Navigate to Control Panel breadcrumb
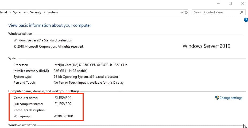Viewport: 248px width, 128px height. [3, 12]
